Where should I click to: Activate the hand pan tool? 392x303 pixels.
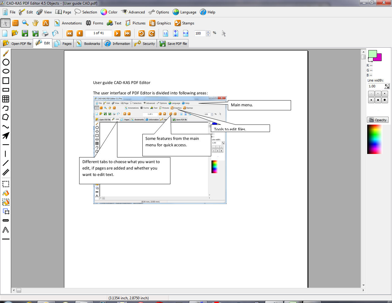[x=35, y=23]
